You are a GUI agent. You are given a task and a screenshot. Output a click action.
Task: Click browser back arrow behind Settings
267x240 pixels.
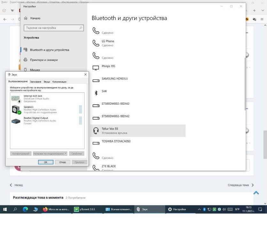(x=5, y=19)
